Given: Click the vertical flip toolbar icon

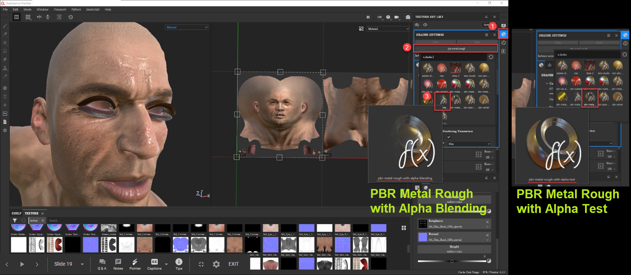Looking at the screenshot, I should [x=47, y=17].
